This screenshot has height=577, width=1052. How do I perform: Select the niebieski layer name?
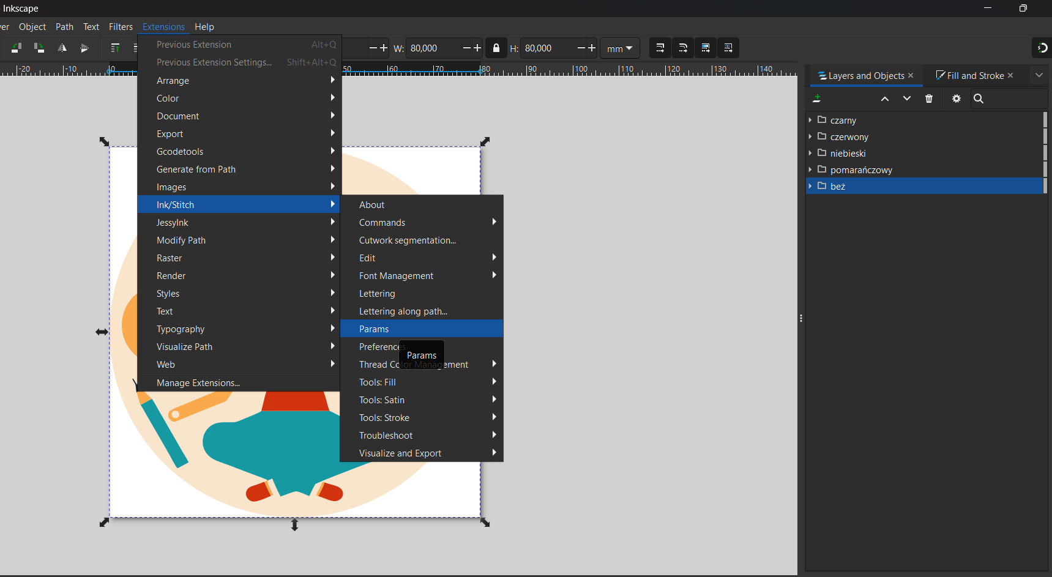(848, 154)
